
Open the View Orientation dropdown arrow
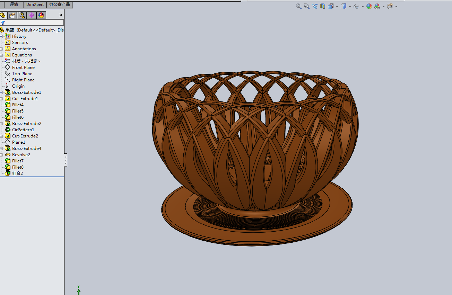point(337,7)
